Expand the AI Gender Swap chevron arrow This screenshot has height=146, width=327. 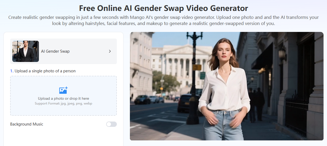[110, 51]
